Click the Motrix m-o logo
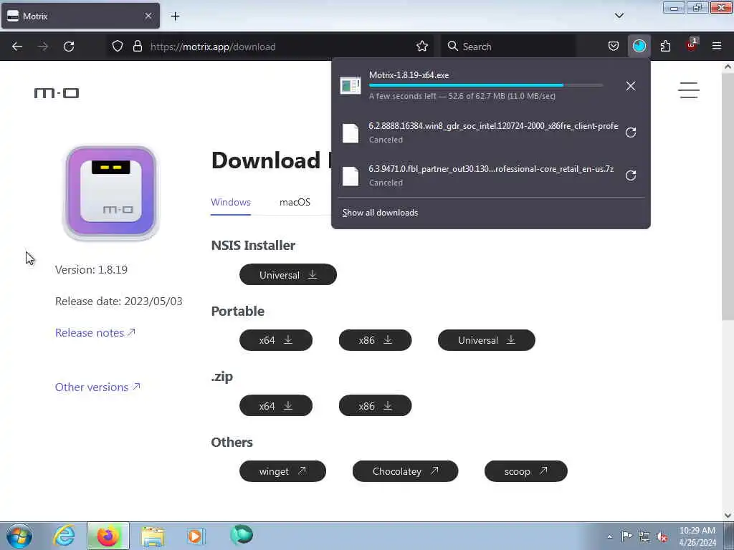 tap(57, 93)
